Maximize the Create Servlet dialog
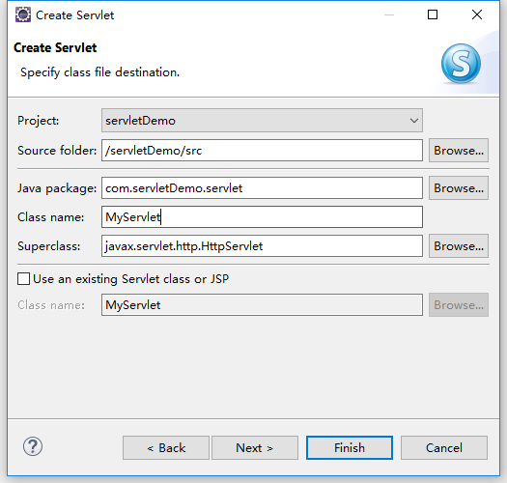 433,14
